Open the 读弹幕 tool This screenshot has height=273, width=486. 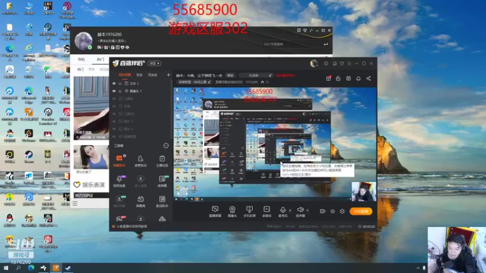[x=162, y=181]
